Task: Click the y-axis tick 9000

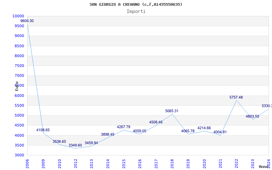Action: pyautogui.click(x=19, y=36)
